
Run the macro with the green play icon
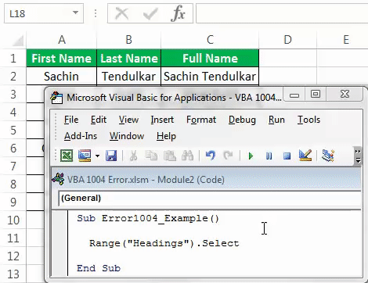251,156
